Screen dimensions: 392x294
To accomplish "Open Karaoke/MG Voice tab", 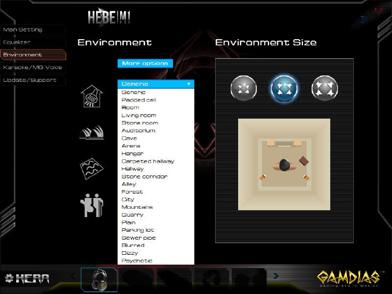I will [33, 68].
